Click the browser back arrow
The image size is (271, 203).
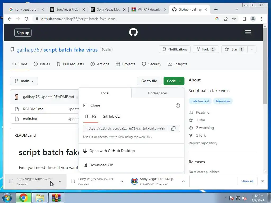click(10, 19)
